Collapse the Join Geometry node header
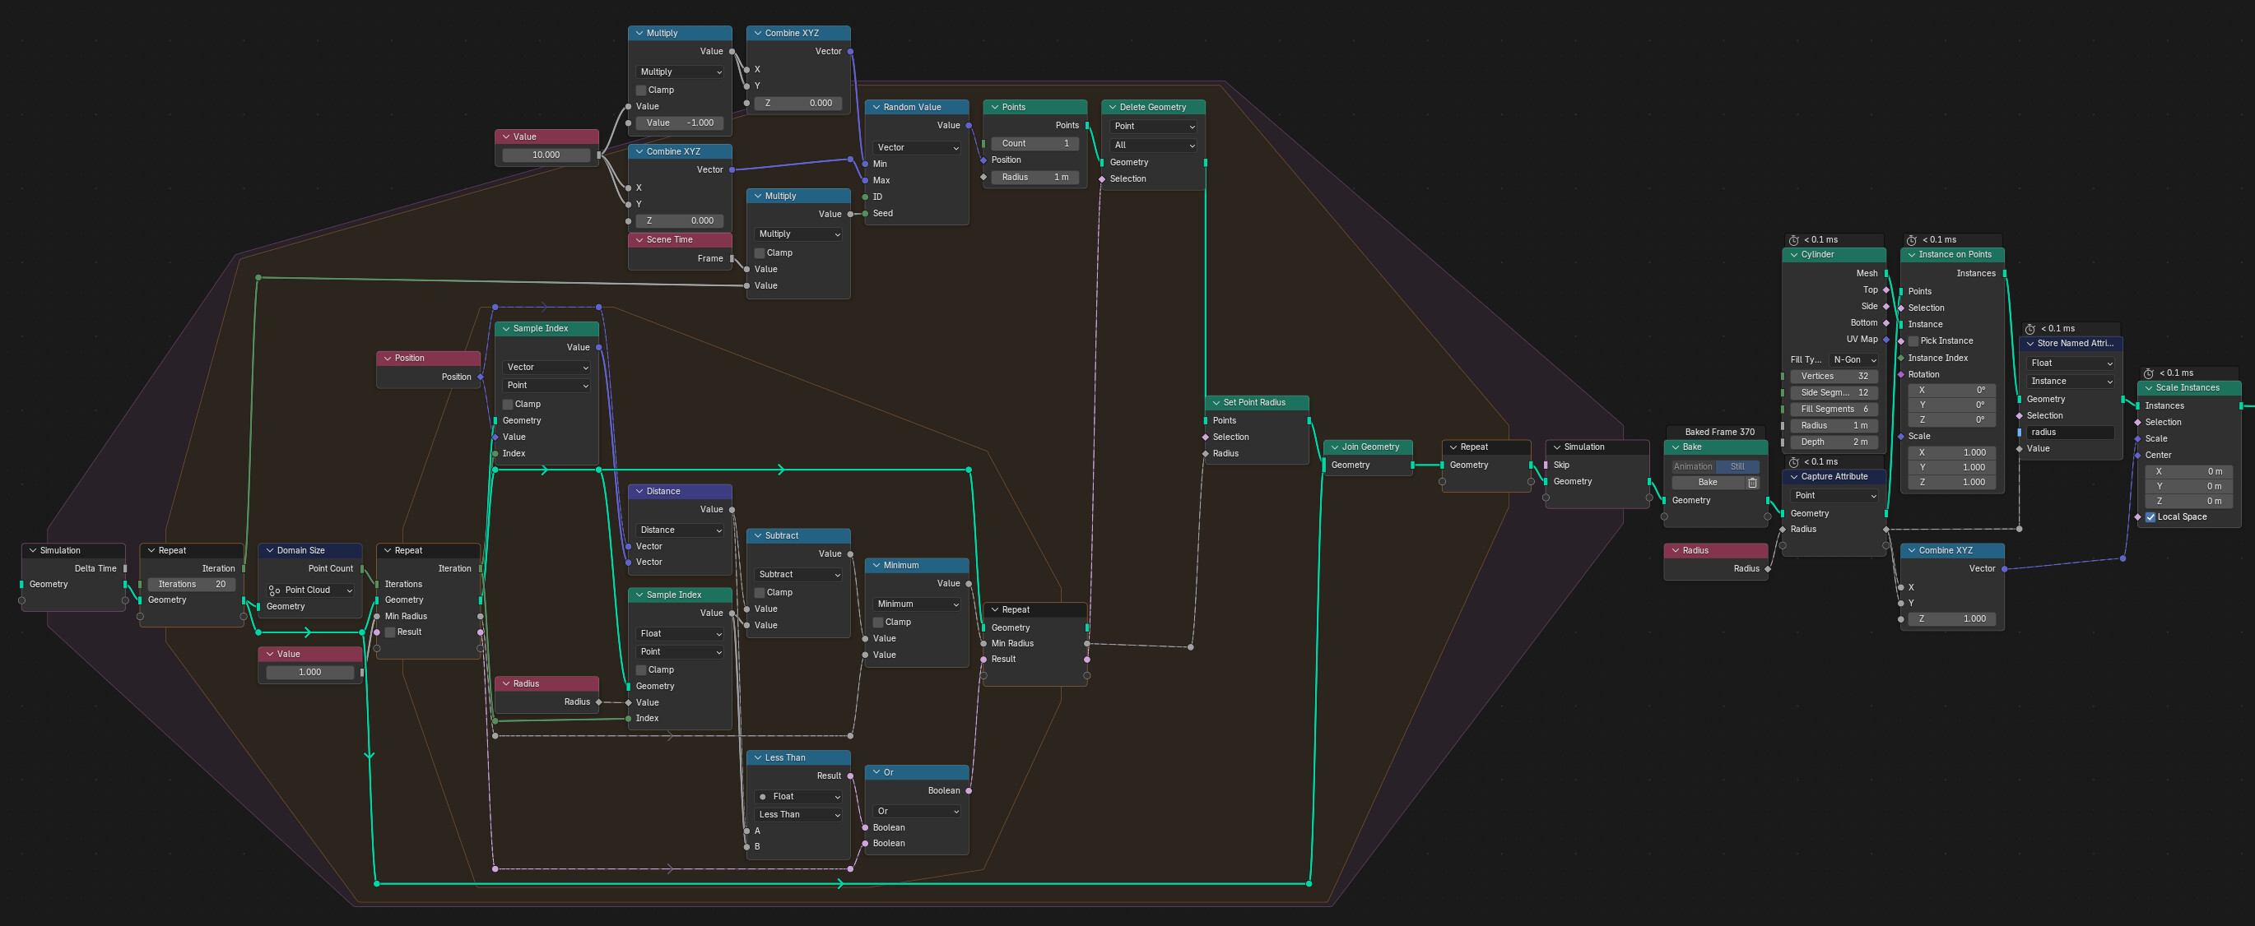 click(1333, 447)
